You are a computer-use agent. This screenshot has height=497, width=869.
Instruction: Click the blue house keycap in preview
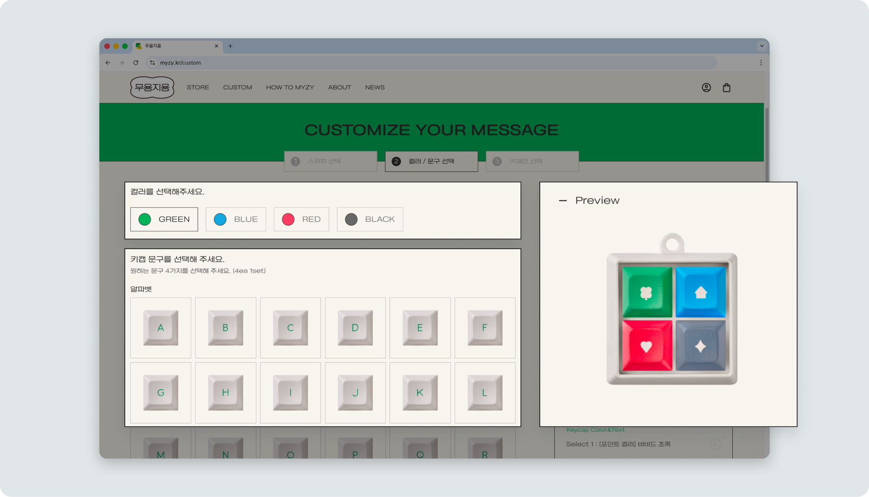coord(701,292)
